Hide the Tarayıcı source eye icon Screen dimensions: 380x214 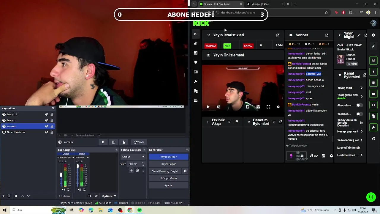click(47, 120)
